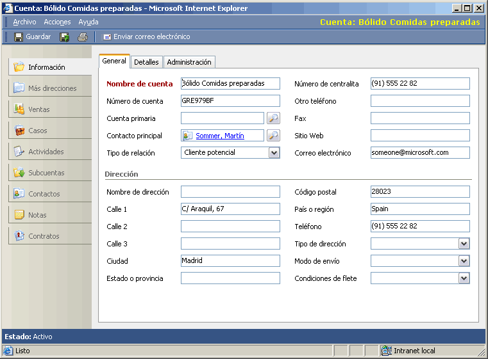The image size is (488, 359).
Task: Click the envelope icon for Enviar correo
Action: [107, 37]
